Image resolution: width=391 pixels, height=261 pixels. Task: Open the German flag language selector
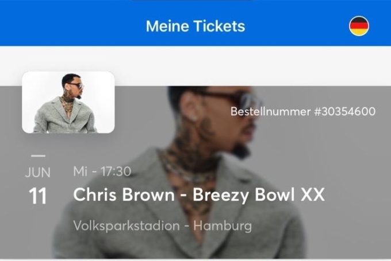tap(359, 26)
